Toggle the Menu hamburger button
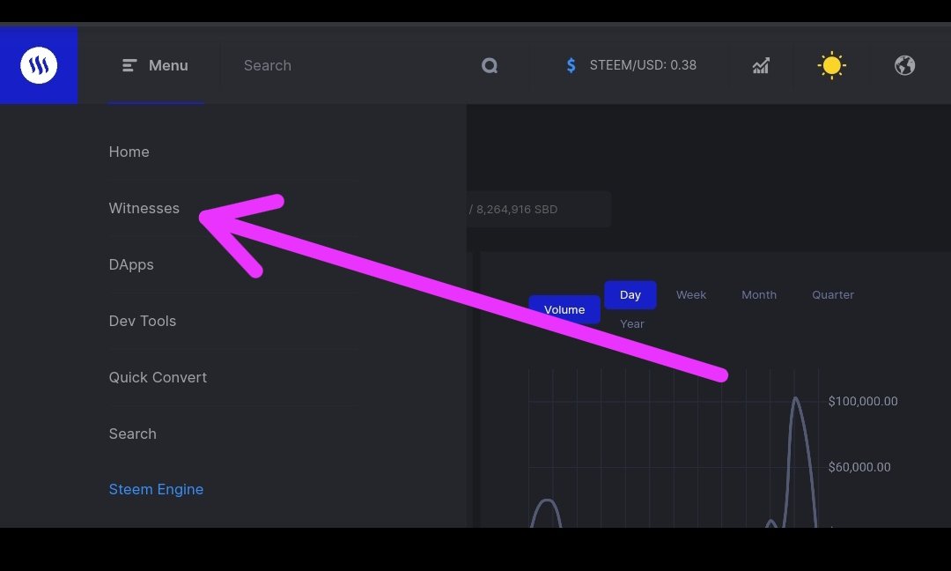Screen dimensions: 951x571 pyautogui.click(x=155, y=65)
